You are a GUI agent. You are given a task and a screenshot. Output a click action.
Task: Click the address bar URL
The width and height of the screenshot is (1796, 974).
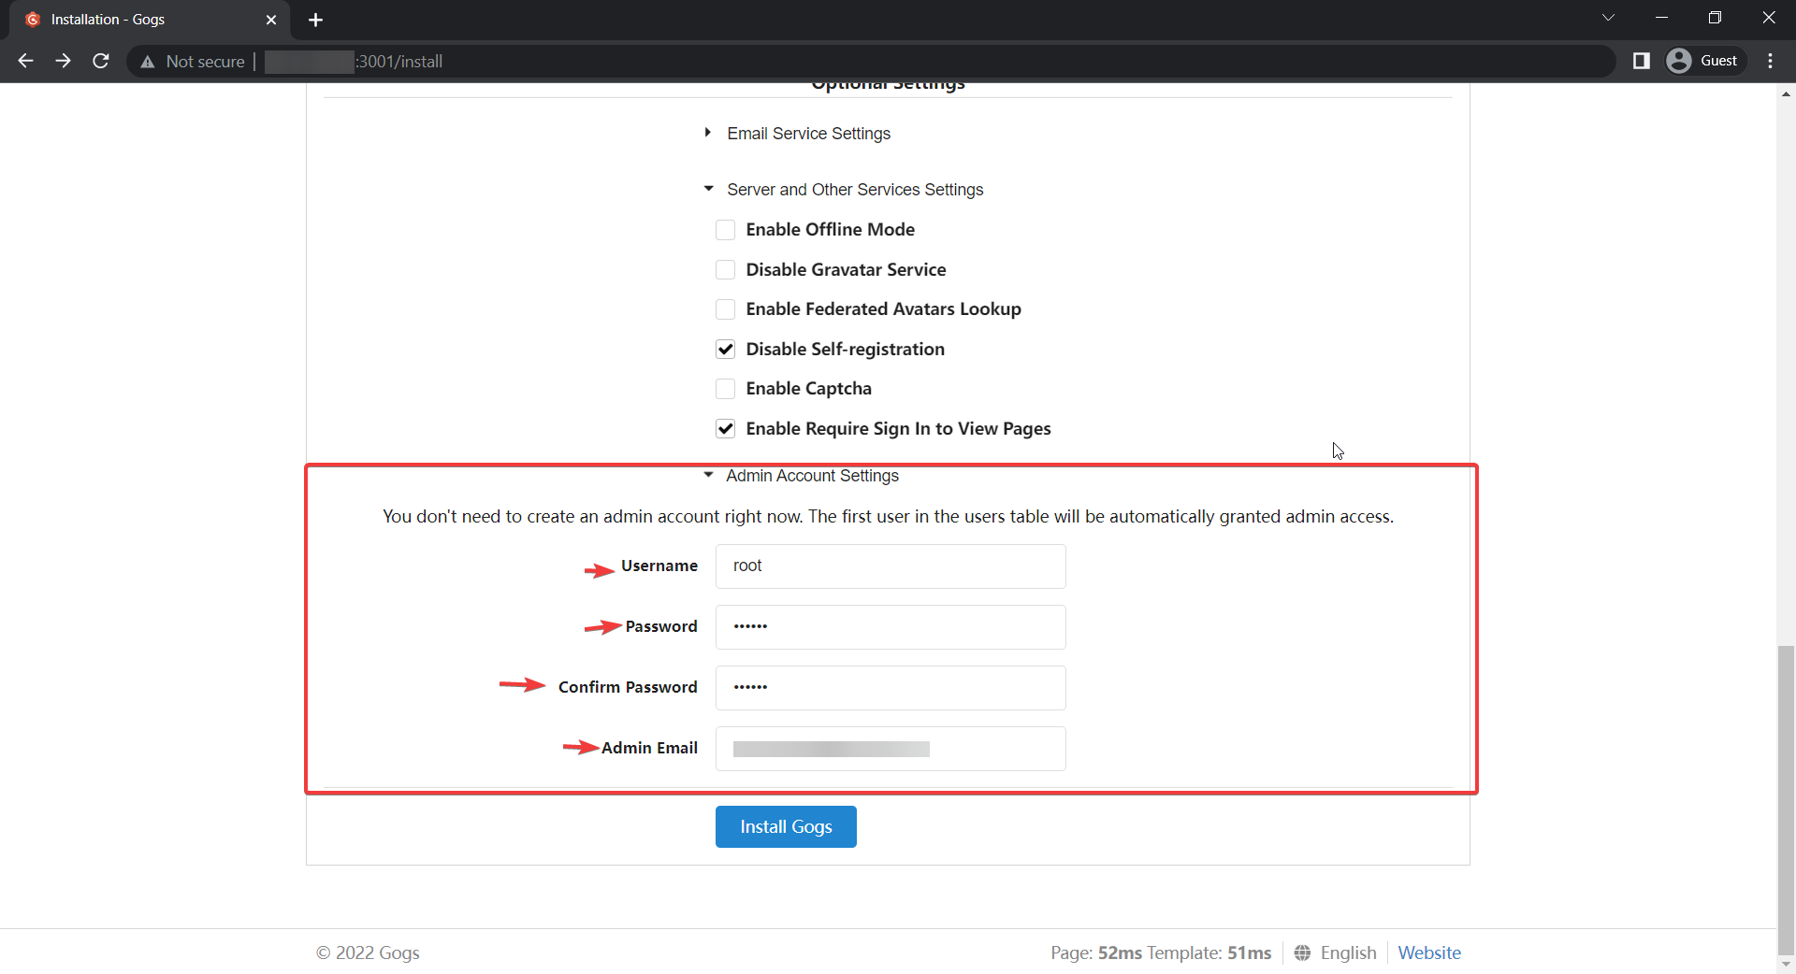pos(399,62)
